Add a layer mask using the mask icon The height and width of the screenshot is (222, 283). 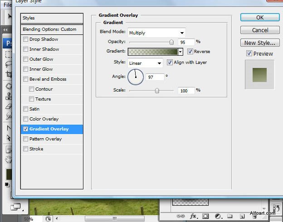click(x=205, y=216)
